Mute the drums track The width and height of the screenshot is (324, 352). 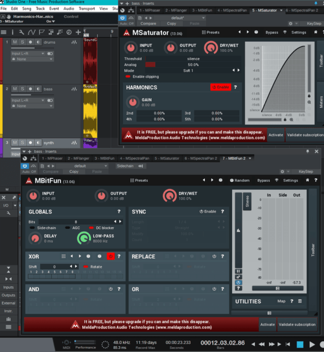tap(15, 42)
